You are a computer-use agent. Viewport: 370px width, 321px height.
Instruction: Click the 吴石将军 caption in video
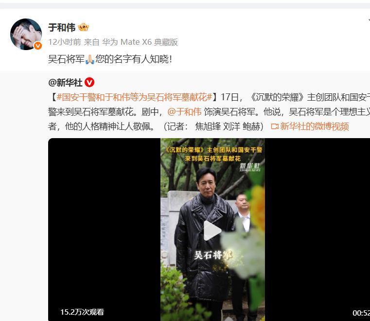(x=213, y=255)
